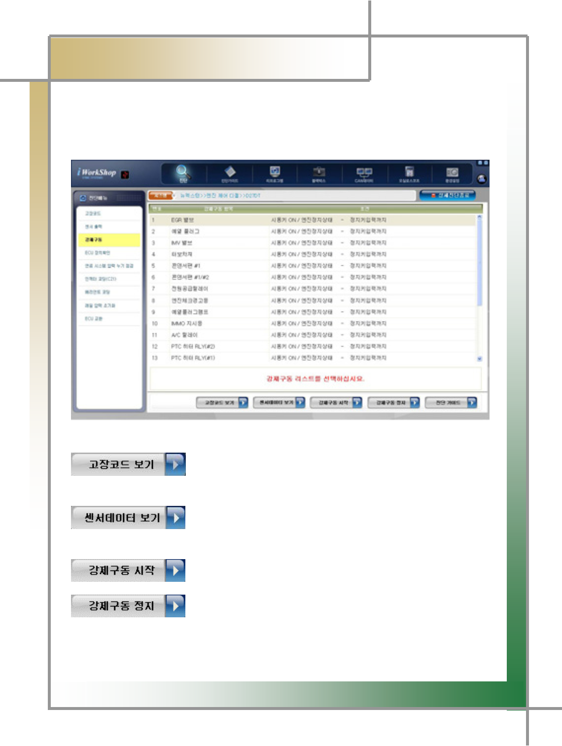
Task: Click blue arrow on enlarged 강제구동 시작 image
Action: [x=175, y=570]
